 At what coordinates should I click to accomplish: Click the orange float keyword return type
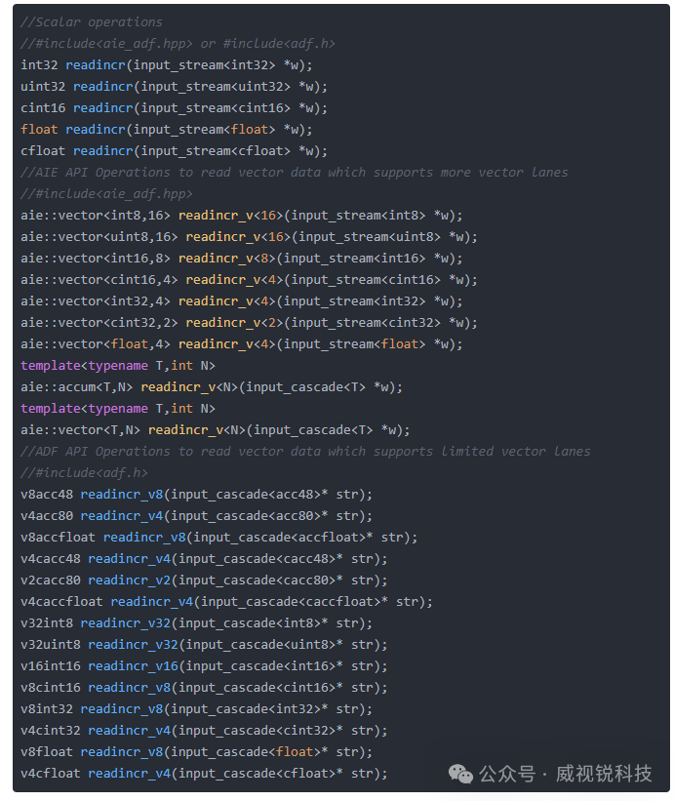point(39,129)
